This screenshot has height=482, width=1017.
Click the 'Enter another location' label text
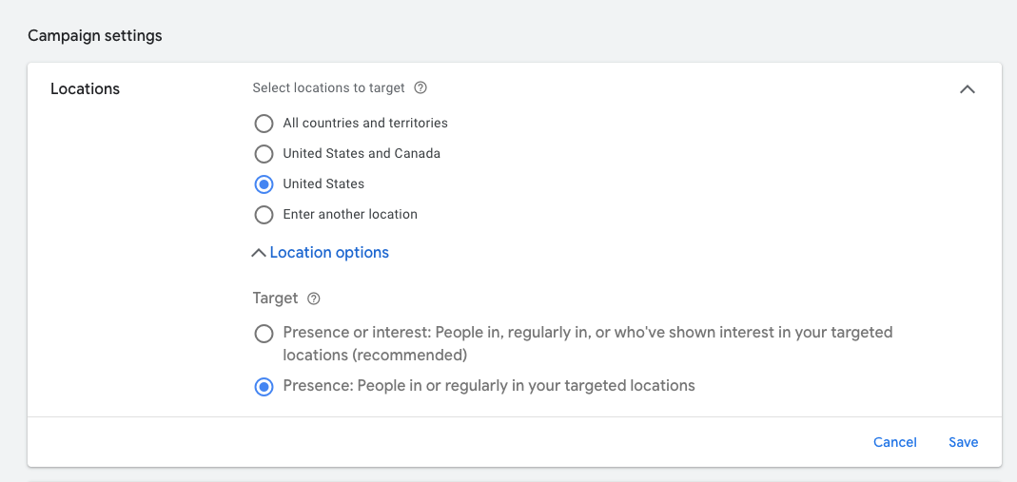[x=350, y=214]
